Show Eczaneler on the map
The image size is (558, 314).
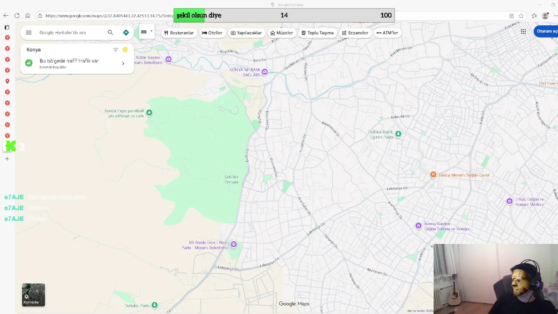click(x=355, y=33)
